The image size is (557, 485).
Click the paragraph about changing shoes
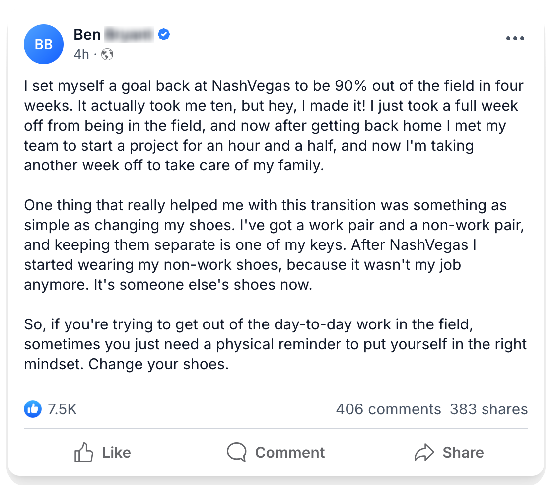tap(273, 245)
